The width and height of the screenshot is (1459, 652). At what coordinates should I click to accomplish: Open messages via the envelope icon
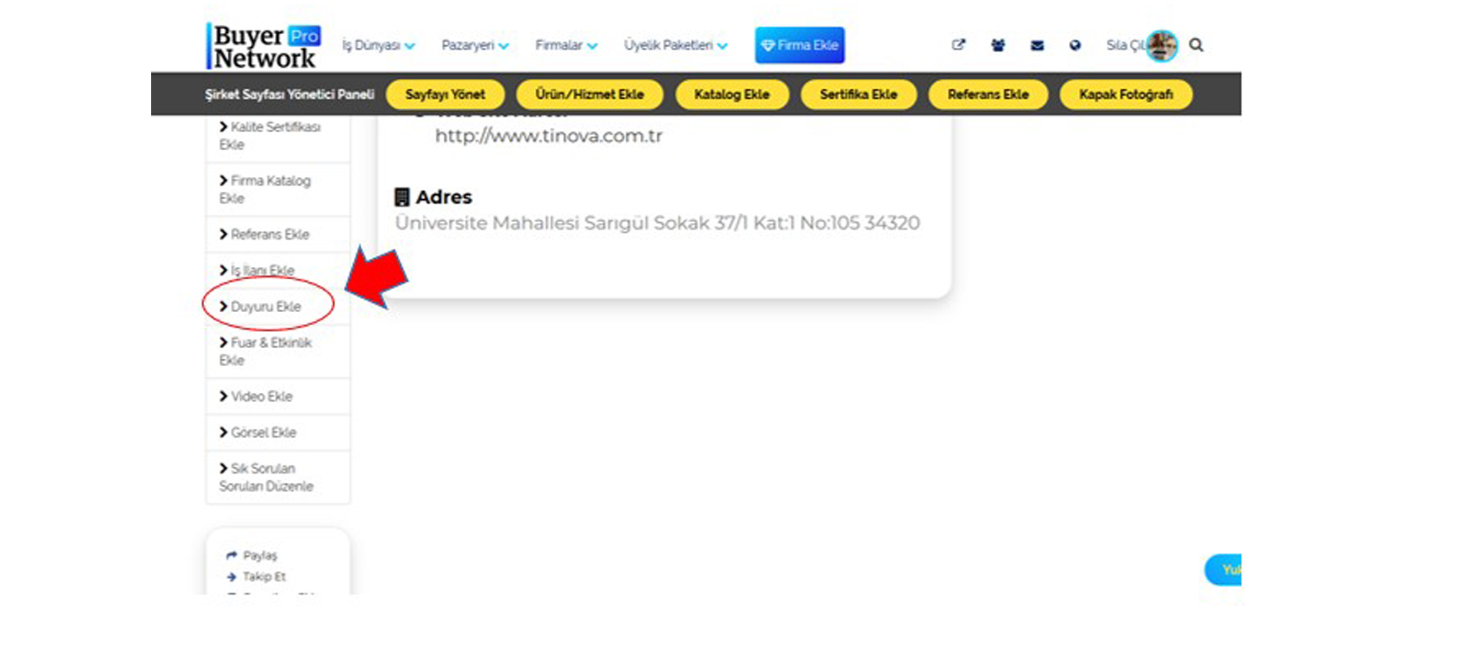click(x=1037, y=45)
